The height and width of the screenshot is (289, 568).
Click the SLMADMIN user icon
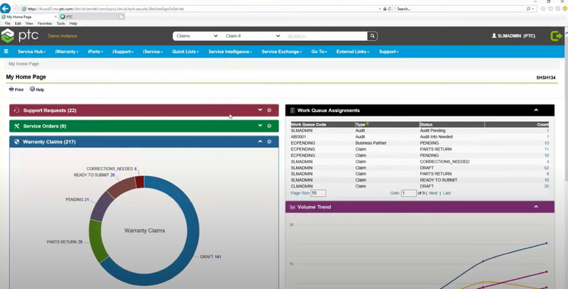494,36
